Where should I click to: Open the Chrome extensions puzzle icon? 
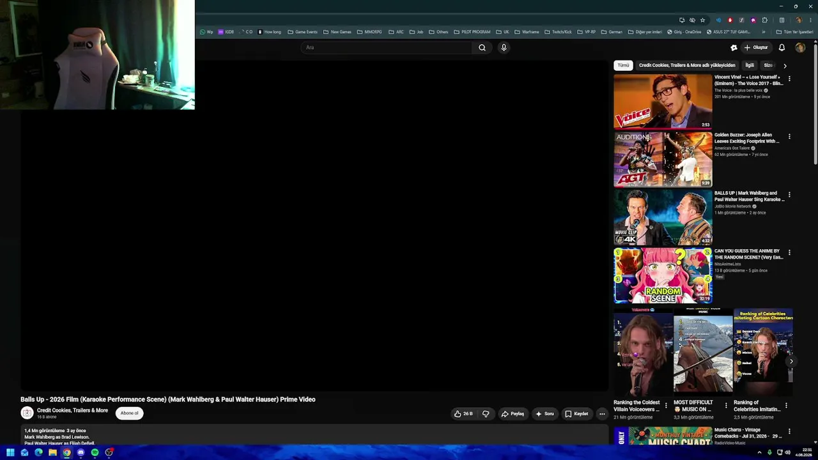764,20
